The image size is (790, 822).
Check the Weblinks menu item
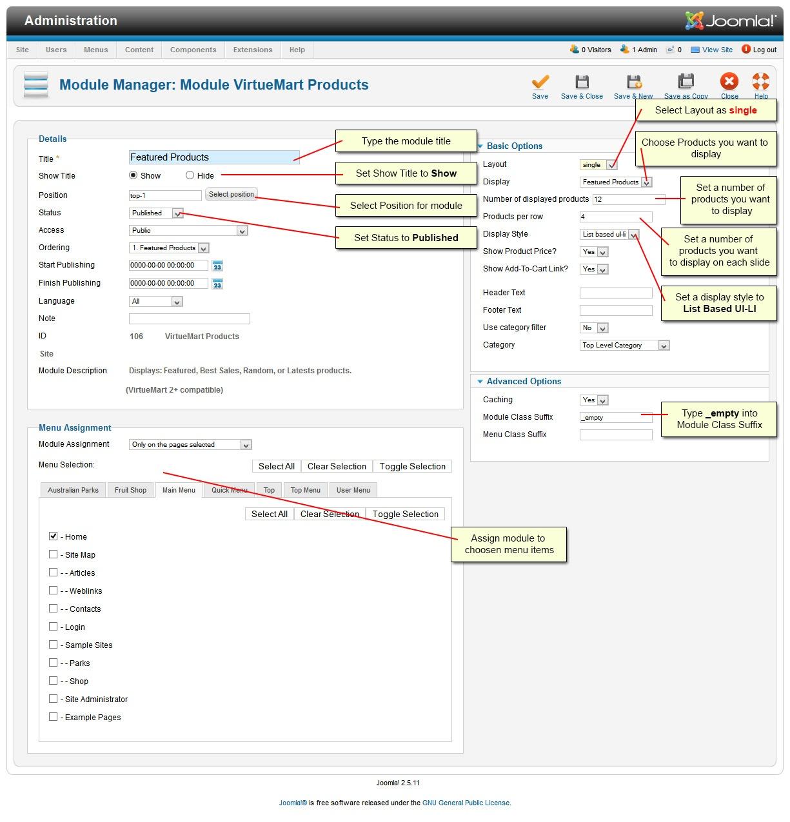54,590
